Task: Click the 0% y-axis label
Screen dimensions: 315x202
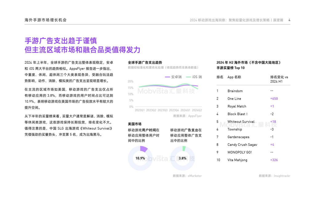Action: point(131,107)
